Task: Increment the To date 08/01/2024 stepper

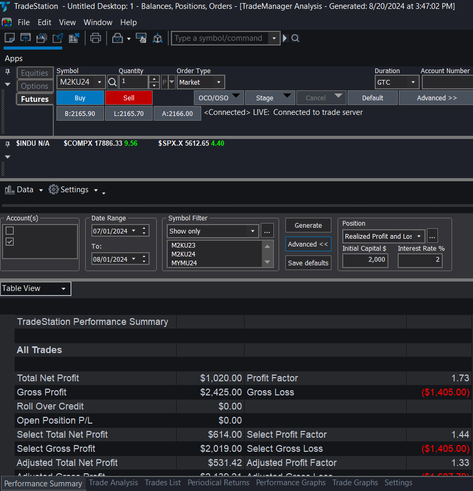Action: click(144, 257)
